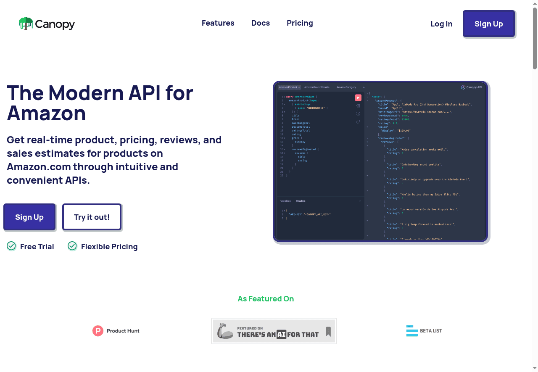Click the prettify query icon in the playground
This screenshot has height=372, width=538.
point(358,106)
